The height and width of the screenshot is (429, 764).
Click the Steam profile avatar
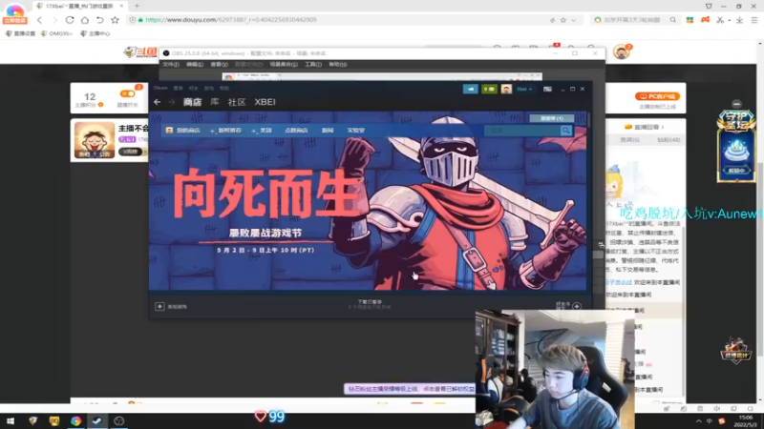point(506,89)
